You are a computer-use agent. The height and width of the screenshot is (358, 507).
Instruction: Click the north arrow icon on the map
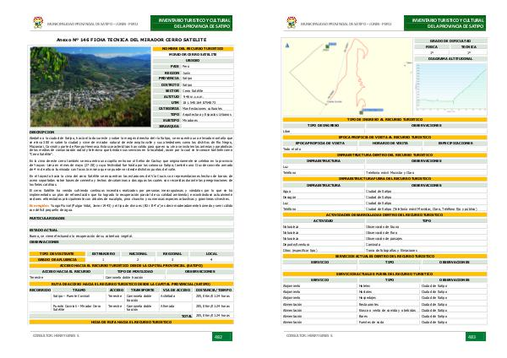(x=287, y=46)
